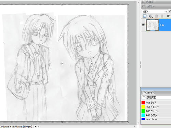Select the スウォッチ tab
The width and height of the screenshot is (171, 128).
pos(148,93)
